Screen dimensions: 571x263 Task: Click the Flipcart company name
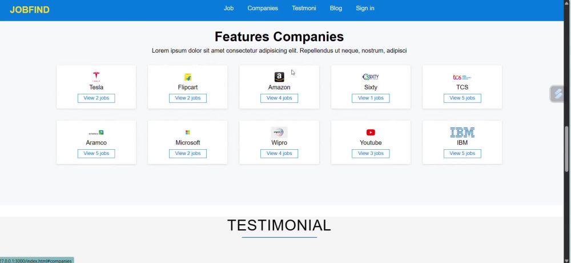[188, 87]
